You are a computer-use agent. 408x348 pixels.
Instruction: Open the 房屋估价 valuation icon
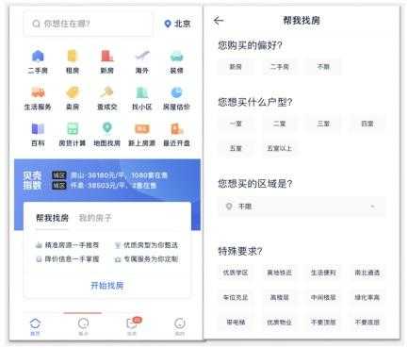(x=176, y=92)
